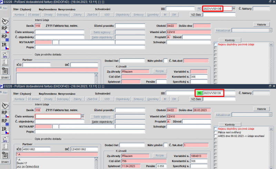Click the 01441 button in upper window
The image size is (276, 169).
click(x=5, y=78)
